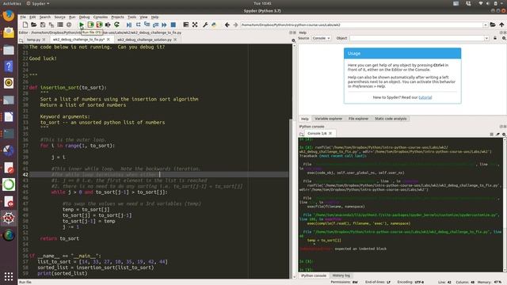Click the editor vertical scrollbar
The image size is (507, 285).
point(294,161)
